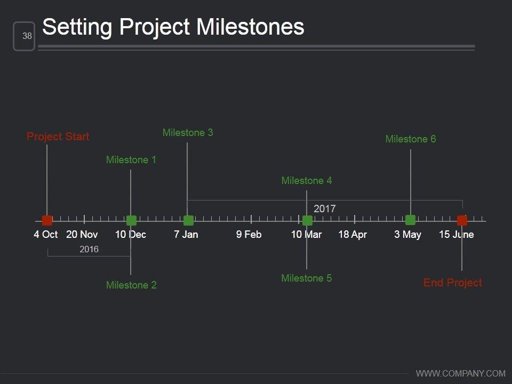
Task: Click the 9 Feb date label
Action: [249, 235]
